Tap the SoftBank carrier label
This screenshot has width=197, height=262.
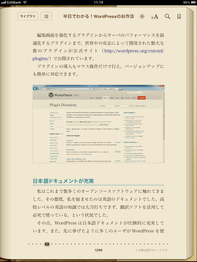tap(14, 2)
